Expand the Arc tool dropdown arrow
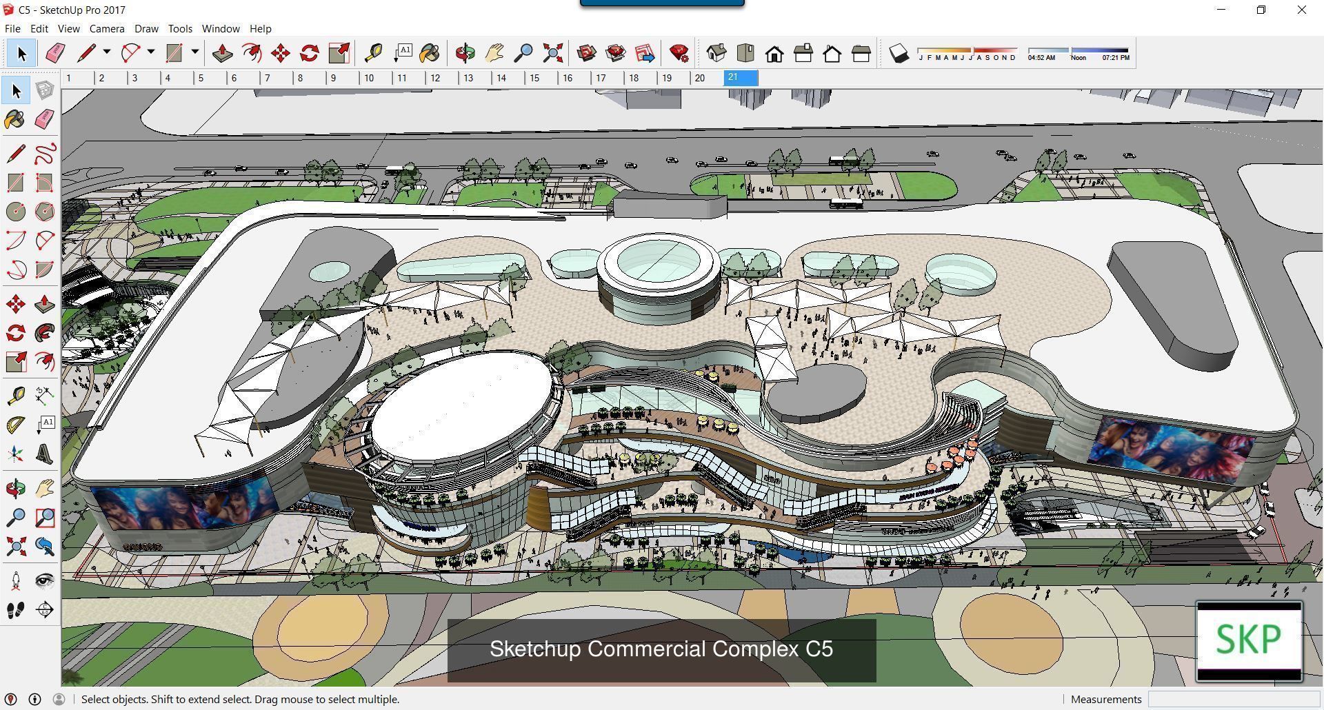The image size is (1324, 710). pyautogui.click(x=151, y=52)
